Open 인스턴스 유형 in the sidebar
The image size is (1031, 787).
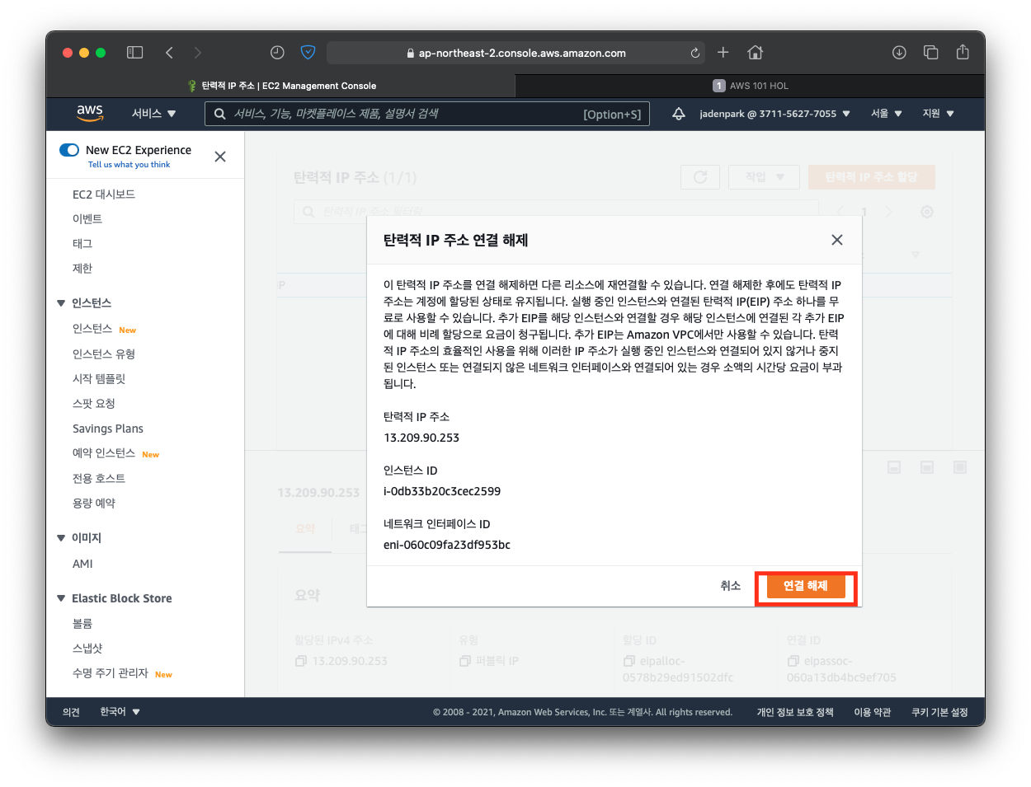[x=104, y=354]
